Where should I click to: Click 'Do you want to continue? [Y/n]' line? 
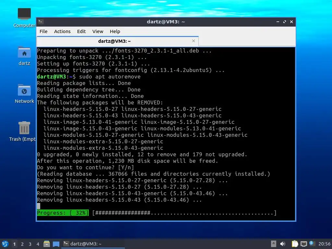pyautogui.click(x=86, y=168)
